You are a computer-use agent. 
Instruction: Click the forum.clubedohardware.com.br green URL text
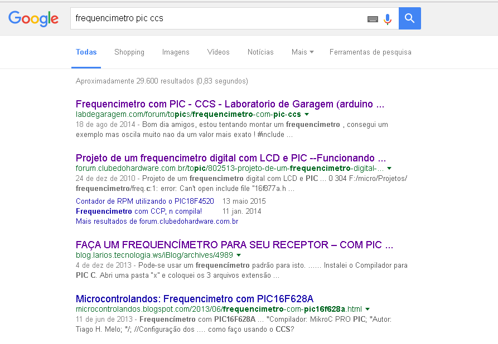[x=230, y=168]
